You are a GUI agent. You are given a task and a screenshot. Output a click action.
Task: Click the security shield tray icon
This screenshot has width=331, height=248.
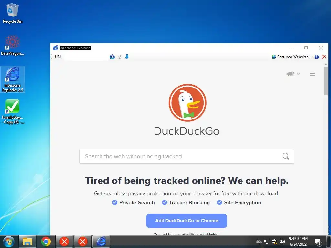coord(274,242)
